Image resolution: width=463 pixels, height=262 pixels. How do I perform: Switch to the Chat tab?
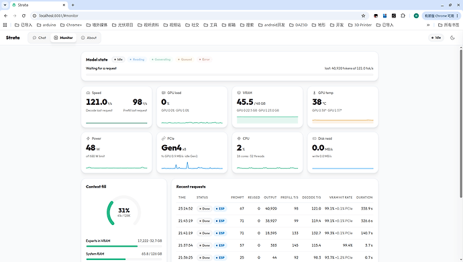click(x=40, y=38)
